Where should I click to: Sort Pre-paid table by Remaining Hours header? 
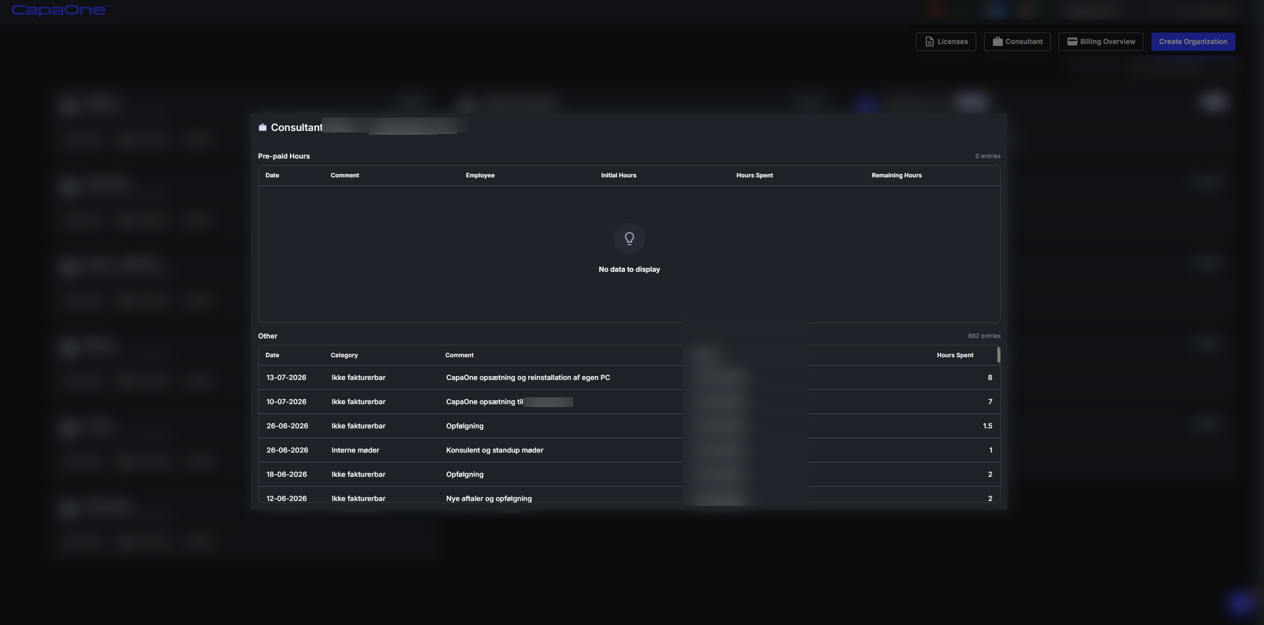(896, 175)
